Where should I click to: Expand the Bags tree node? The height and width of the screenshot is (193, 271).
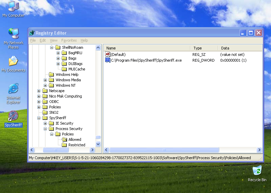click(x=58, y=58)
